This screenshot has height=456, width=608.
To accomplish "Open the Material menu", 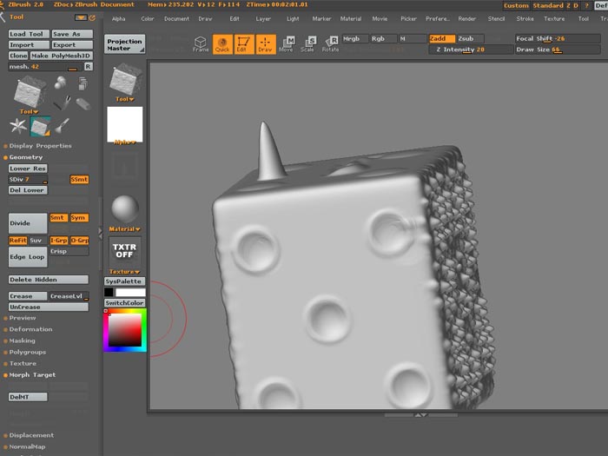I will (x=351, y=18).
